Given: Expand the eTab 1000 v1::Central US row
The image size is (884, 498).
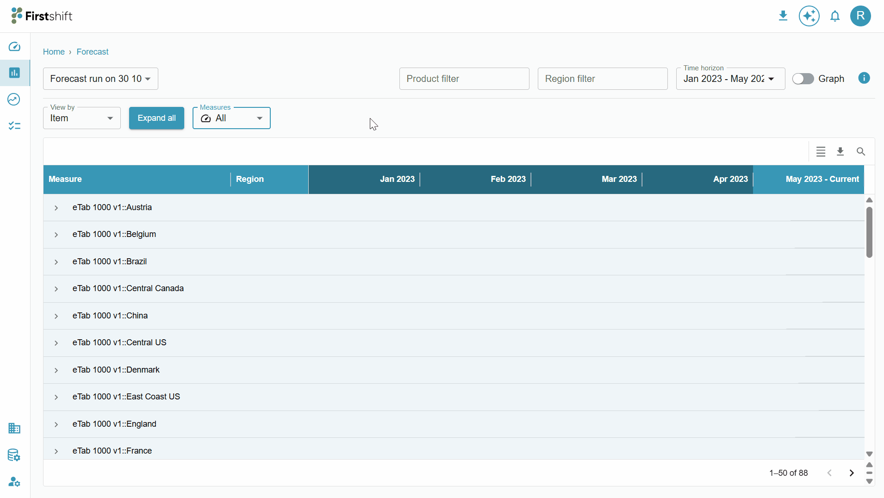Looking at the screenshot, I should coord(56,343).
